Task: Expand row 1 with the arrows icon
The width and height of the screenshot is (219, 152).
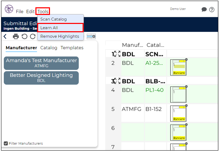Action: point(117,54)
